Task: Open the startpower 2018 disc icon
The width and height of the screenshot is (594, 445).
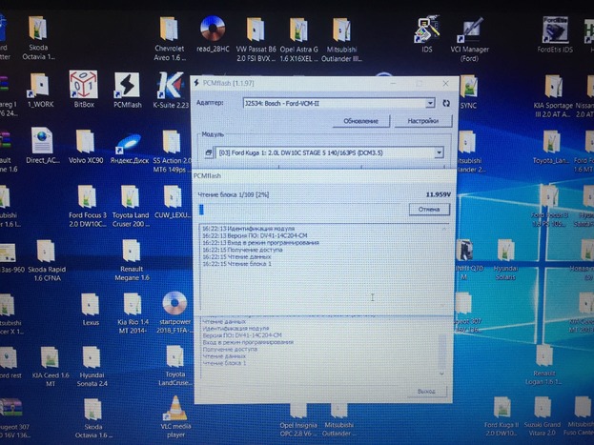Action: point(174,305)
